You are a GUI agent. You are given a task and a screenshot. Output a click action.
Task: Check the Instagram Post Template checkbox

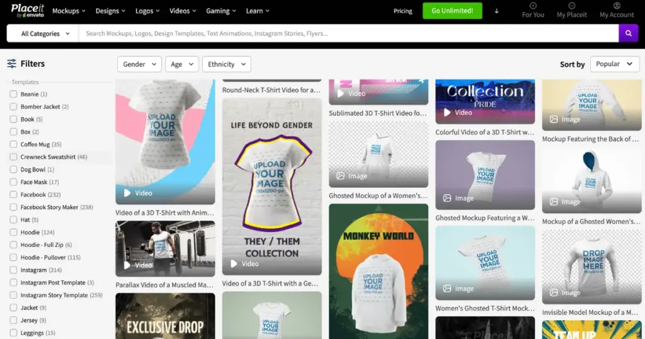13,283
